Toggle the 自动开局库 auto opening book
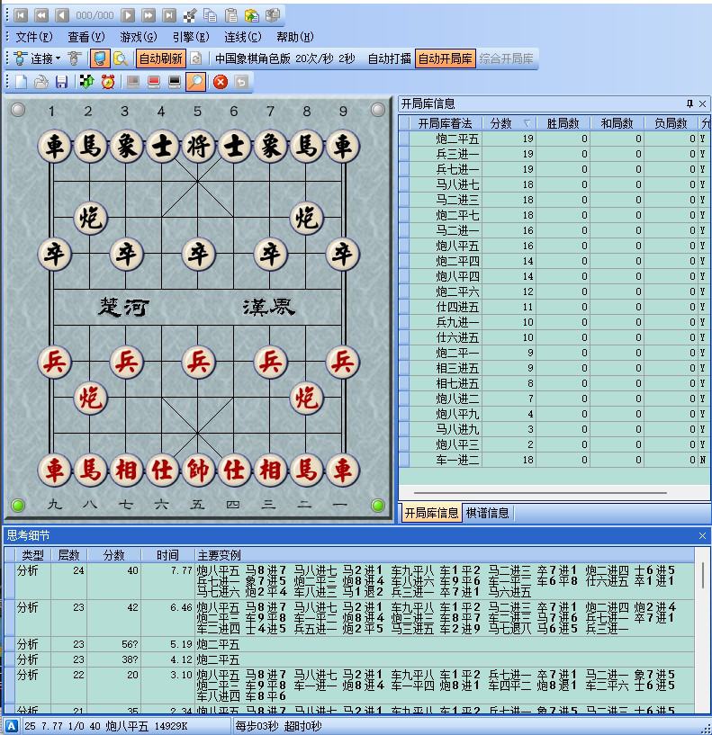 click(446, 58)
